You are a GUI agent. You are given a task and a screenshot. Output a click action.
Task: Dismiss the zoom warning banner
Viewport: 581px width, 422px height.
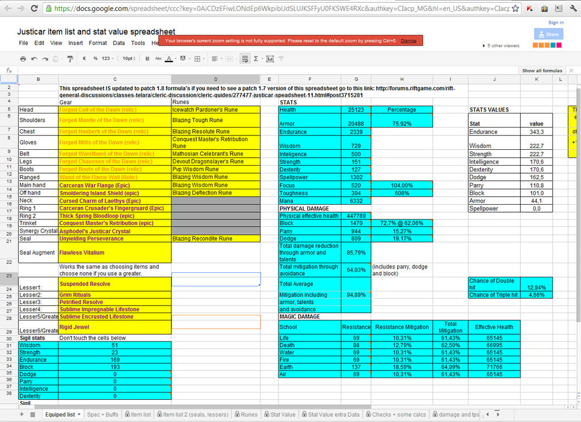click(x=409, y=41)
